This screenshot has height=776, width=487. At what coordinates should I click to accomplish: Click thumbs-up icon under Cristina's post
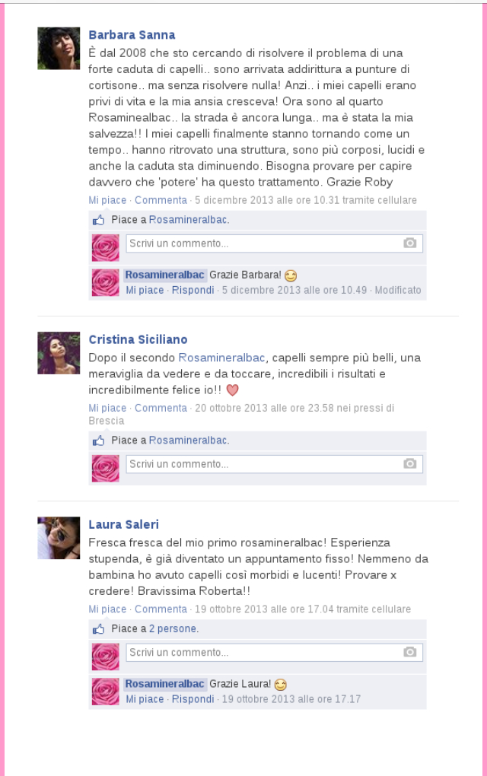tap(98, 440)
